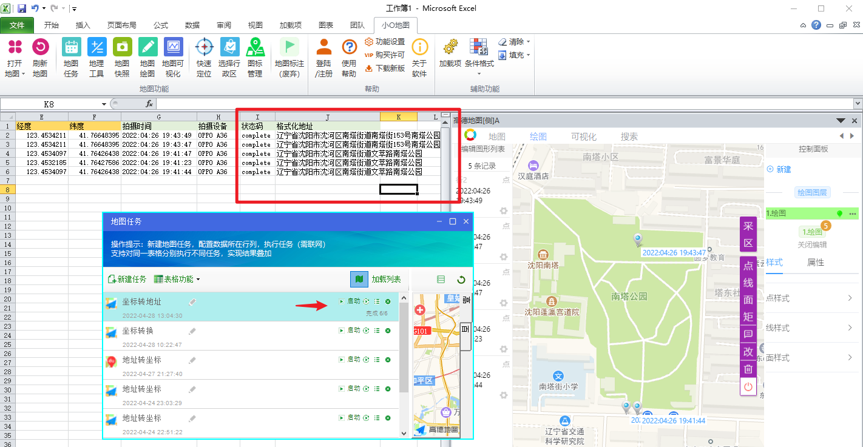Open 图标管理 icon manager
Viewport: 863px width, 447px height.
(255, 58)
